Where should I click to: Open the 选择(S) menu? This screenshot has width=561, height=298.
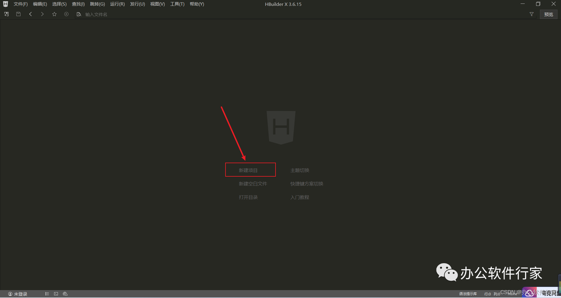pos(59,4)
